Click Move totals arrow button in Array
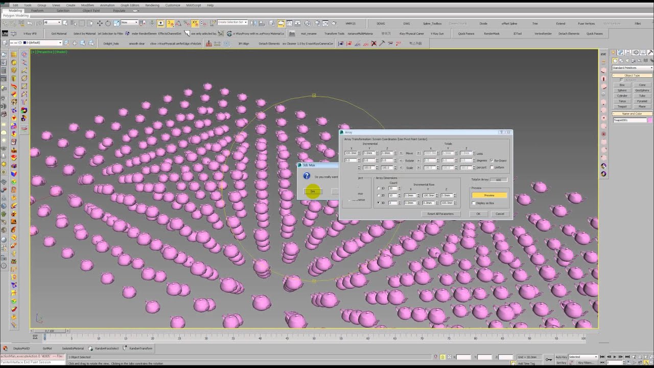 [418, 153]
